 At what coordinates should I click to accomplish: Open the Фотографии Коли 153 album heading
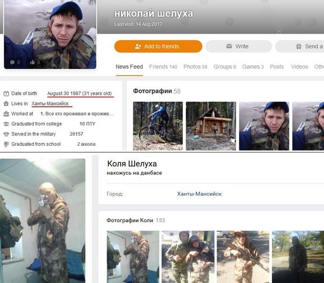tap(136, 220)
